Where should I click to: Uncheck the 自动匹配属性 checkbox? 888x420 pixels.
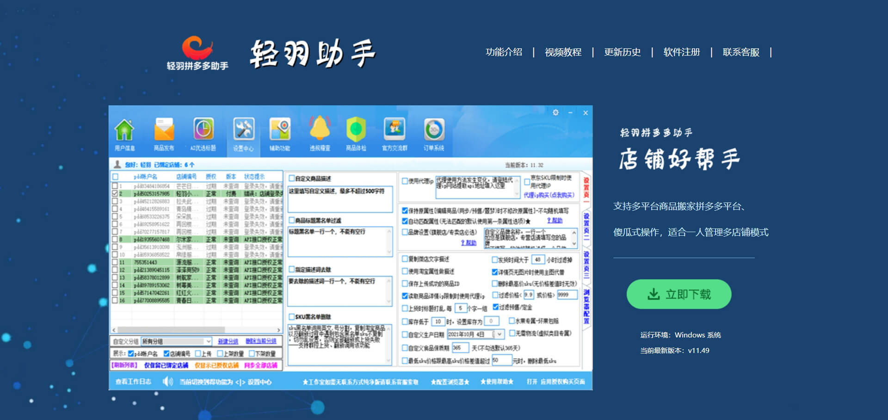(x=405, y=221)
